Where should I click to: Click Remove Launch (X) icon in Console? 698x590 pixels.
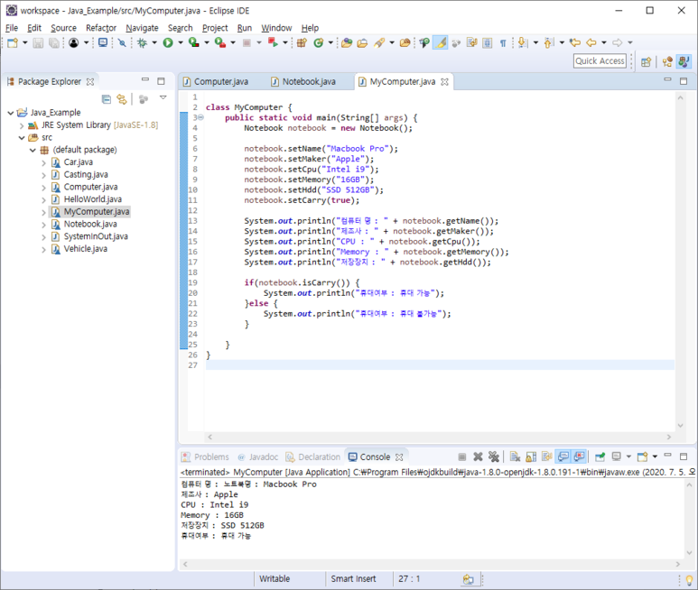(478, 456)
